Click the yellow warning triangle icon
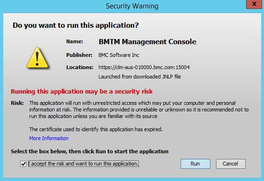The width and height of the screenshot is (264, 181). [x=37, y=58]
